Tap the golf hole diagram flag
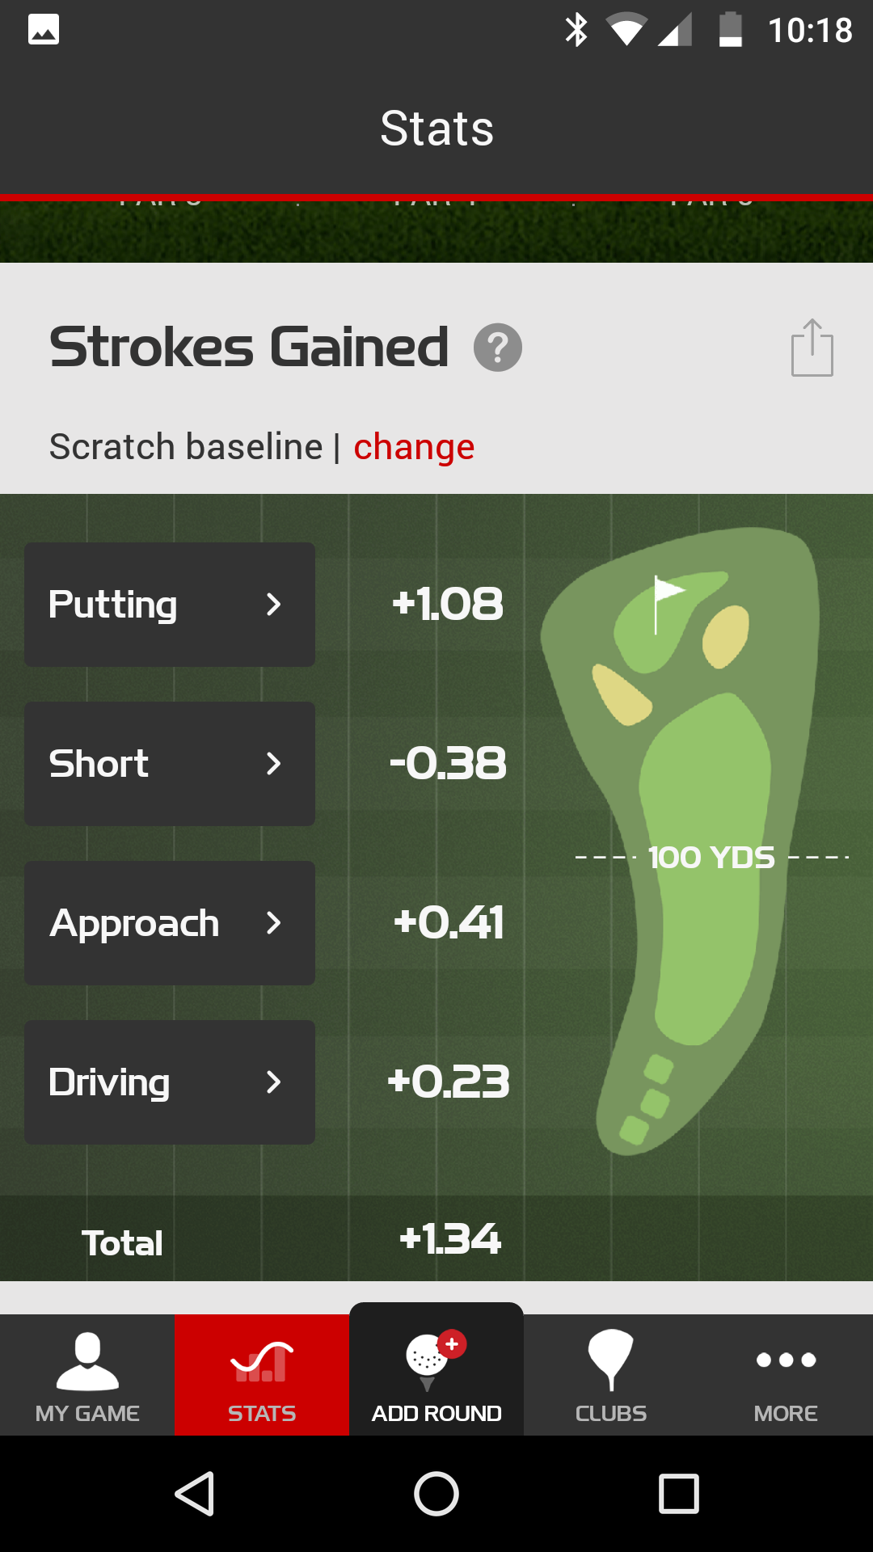Image resolution: width=873 pixels, height=1552 pixels. [x=666, y=597]
